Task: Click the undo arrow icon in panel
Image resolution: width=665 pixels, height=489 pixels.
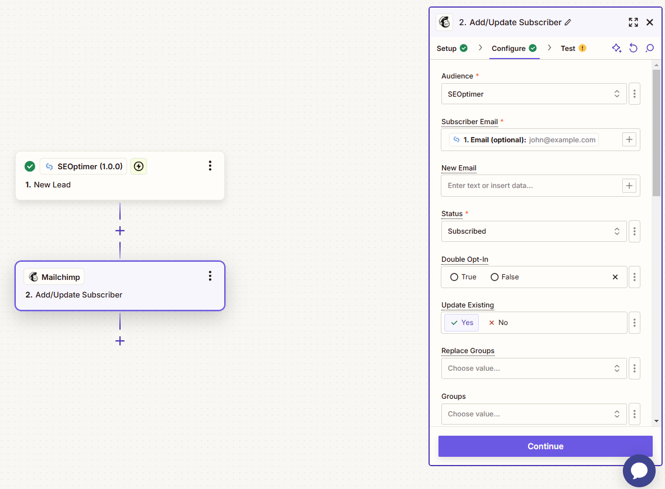Action: point(633,48)
